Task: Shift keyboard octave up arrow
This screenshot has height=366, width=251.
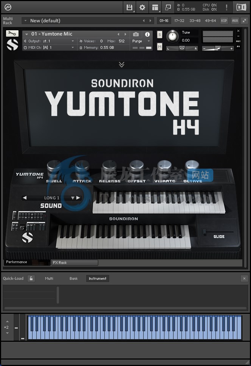Action: (7, 321)
